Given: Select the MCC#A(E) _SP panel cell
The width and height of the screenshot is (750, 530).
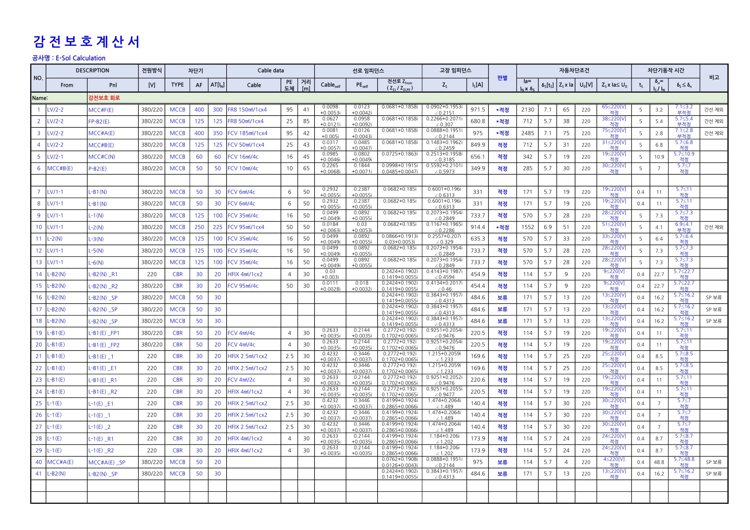Looking at the screenshot, I should [113, 462].
